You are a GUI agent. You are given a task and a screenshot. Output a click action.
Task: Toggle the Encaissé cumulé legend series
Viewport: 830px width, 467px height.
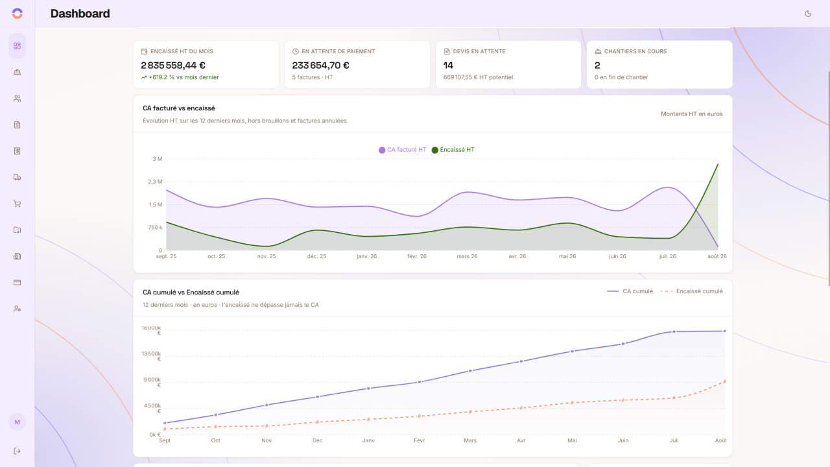(x=691, y=291)
